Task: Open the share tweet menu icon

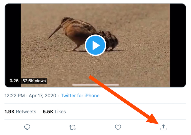Action: coord(163,127)
